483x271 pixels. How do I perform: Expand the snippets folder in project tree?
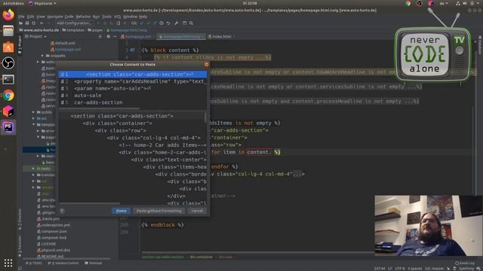[x=42, y=56]
